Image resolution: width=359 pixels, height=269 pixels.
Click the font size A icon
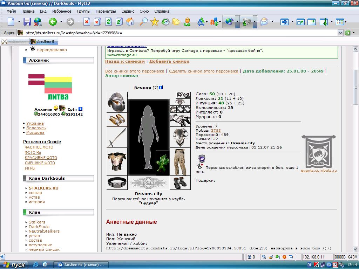(x=201, y=22)
